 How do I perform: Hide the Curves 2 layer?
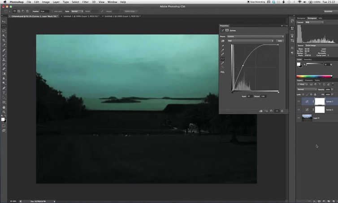pos(299,101)
